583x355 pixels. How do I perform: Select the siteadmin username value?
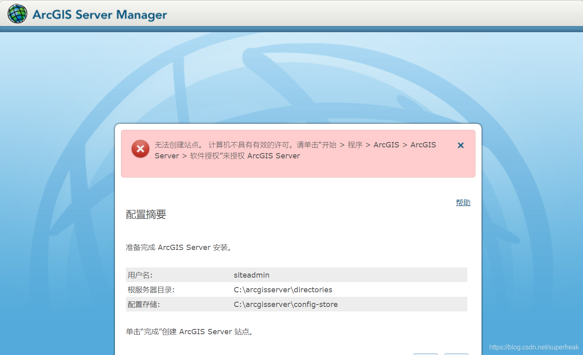pyautogui.click(x=251, y=275)
